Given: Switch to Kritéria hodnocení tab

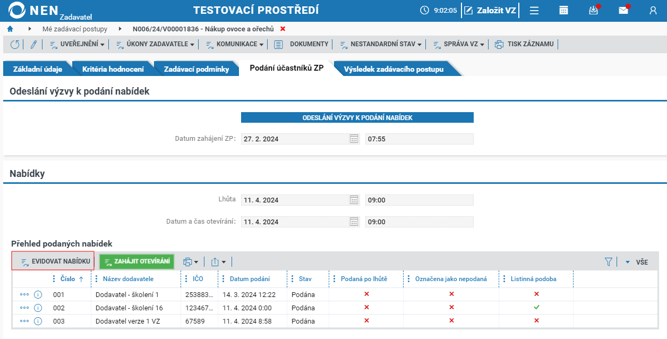Looking at the screenshot, I should click(x=113, y=69).
